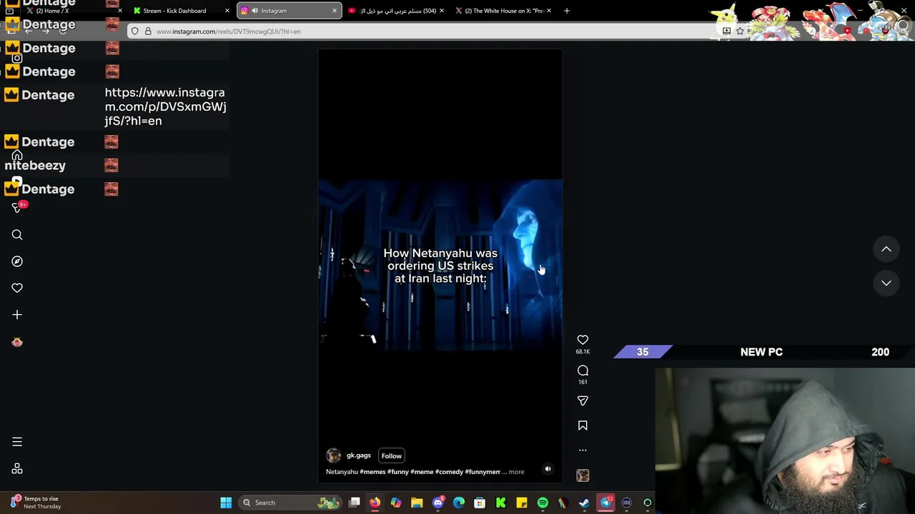The image size is (915, 514).
Task: Like the reel with the heart icon
Action: pyautogui.click(x=583, y=340)
